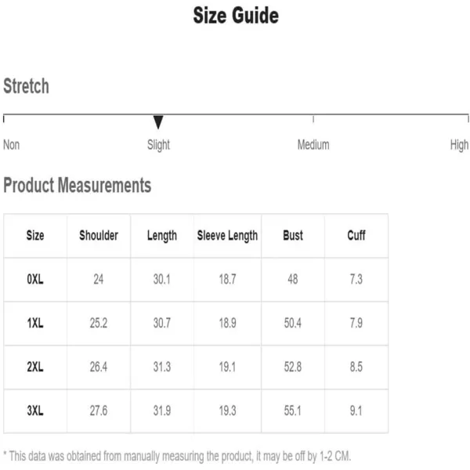Click the 2XL sleeve length value 19.1
470x470 pixels.
pos(227,367)
